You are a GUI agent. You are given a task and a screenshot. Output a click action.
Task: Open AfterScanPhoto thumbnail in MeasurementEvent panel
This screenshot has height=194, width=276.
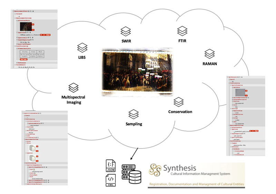pos(26,27)
